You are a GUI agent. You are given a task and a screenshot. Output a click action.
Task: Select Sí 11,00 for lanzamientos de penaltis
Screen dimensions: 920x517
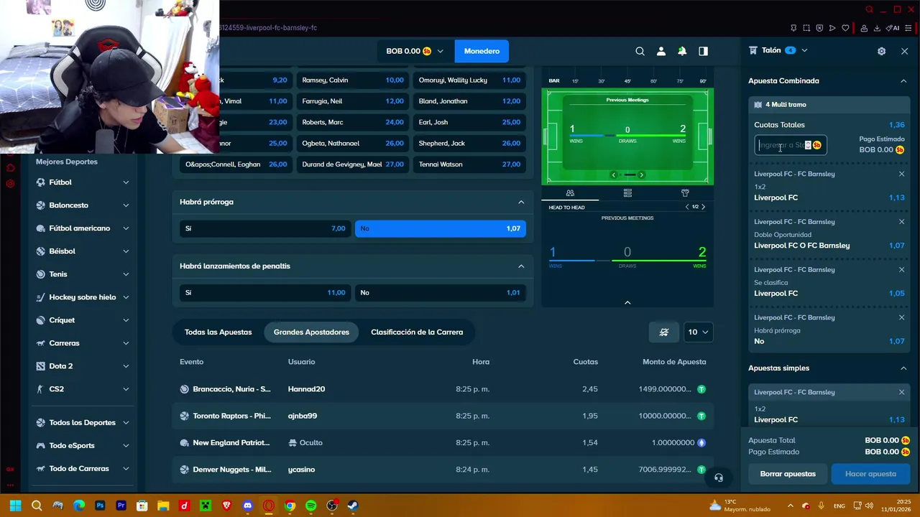tap(265, 292)
